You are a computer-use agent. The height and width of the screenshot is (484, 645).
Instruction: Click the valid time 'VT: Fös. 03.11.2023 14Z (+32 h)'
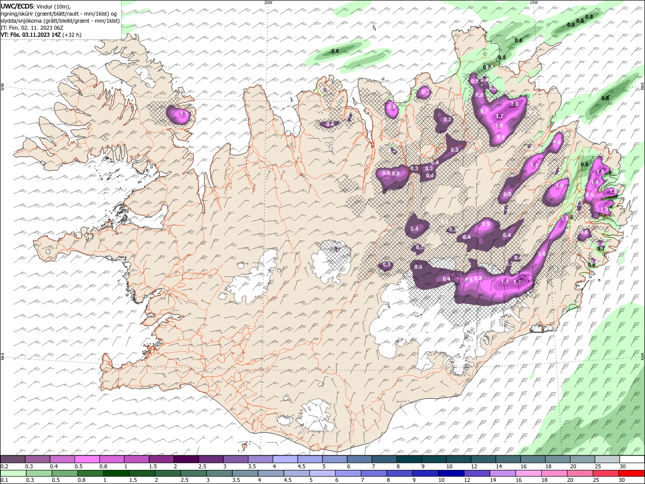[41, 35]
